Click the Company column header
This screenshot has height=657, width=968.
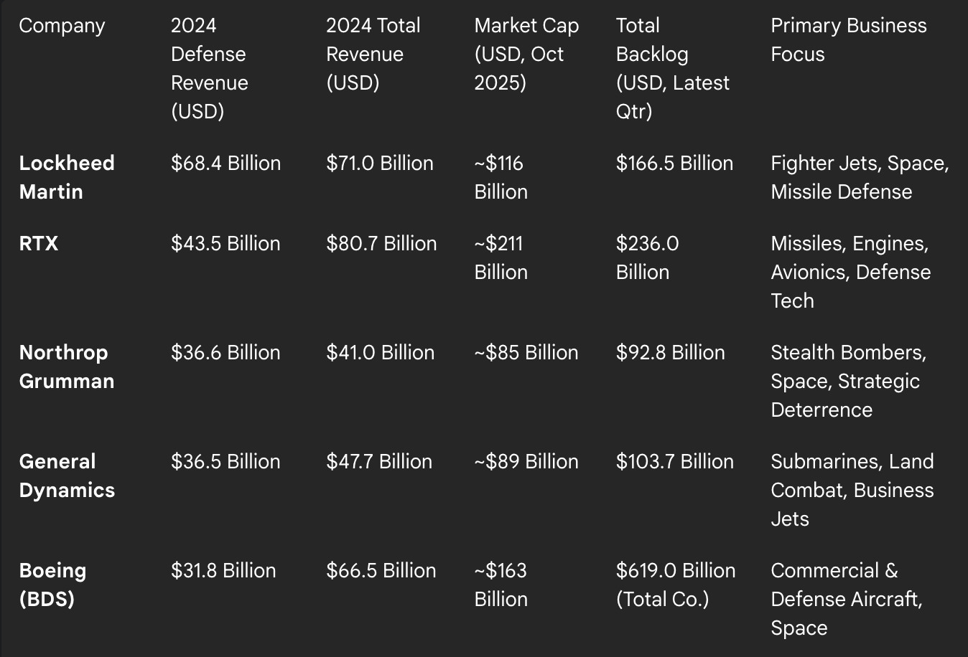[62, 26]
